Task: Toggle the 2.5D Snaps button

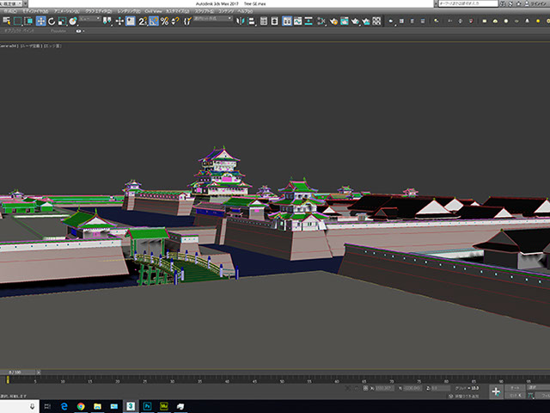Action: coord(144,21)
